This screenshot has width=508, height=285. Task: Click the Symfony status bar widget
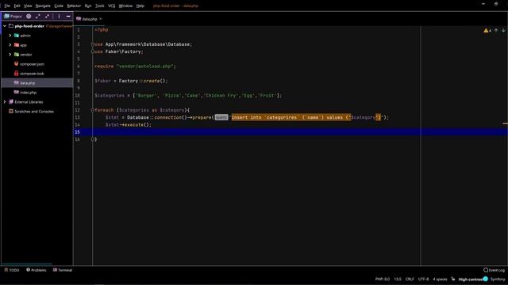(x=498, y=279)
